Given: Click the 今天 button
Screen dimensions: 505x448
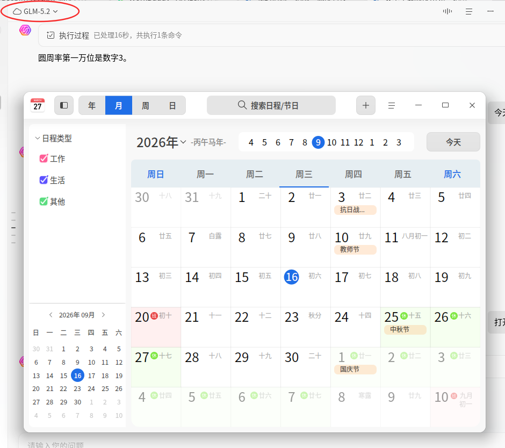Looking at the screenshot, I should (x=453, y=142).
